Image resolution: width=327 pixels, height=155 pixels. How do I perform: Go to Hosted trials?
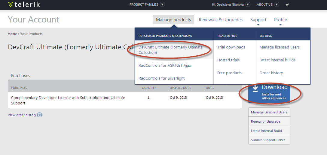228,60
